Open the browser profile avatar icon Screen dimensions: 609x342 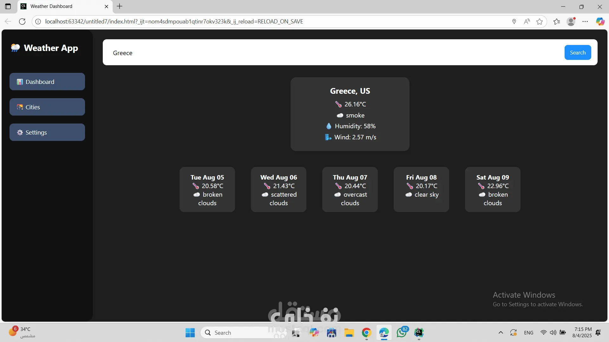(x=571, y=22)
